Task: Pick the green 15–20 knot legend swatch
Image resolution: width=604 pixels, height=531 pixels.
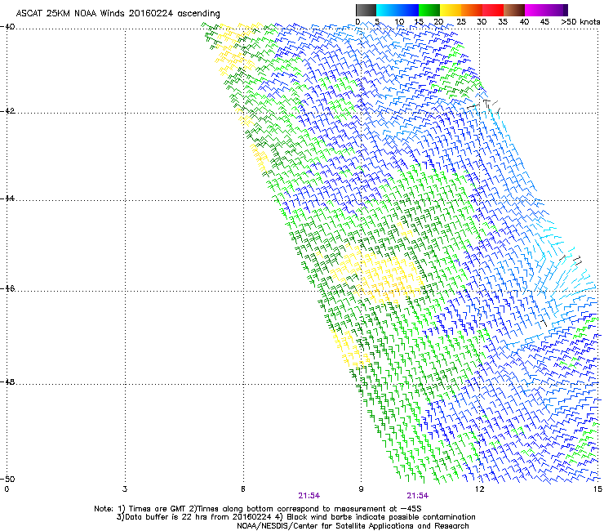Action: tap(429, 10)
